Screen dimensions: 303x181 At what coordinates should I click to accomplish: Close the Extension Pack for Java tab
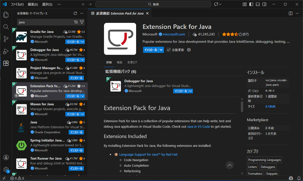point(147,13)
